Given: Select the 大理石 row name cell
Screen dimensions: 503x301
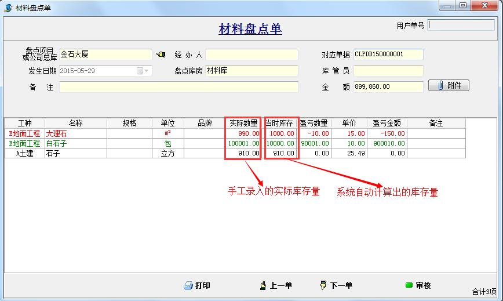Looking at the screenshot, I should (x=75, y=133).
